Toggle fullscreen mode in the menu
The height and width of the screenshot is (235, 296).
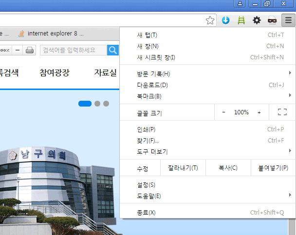point(282,112)
